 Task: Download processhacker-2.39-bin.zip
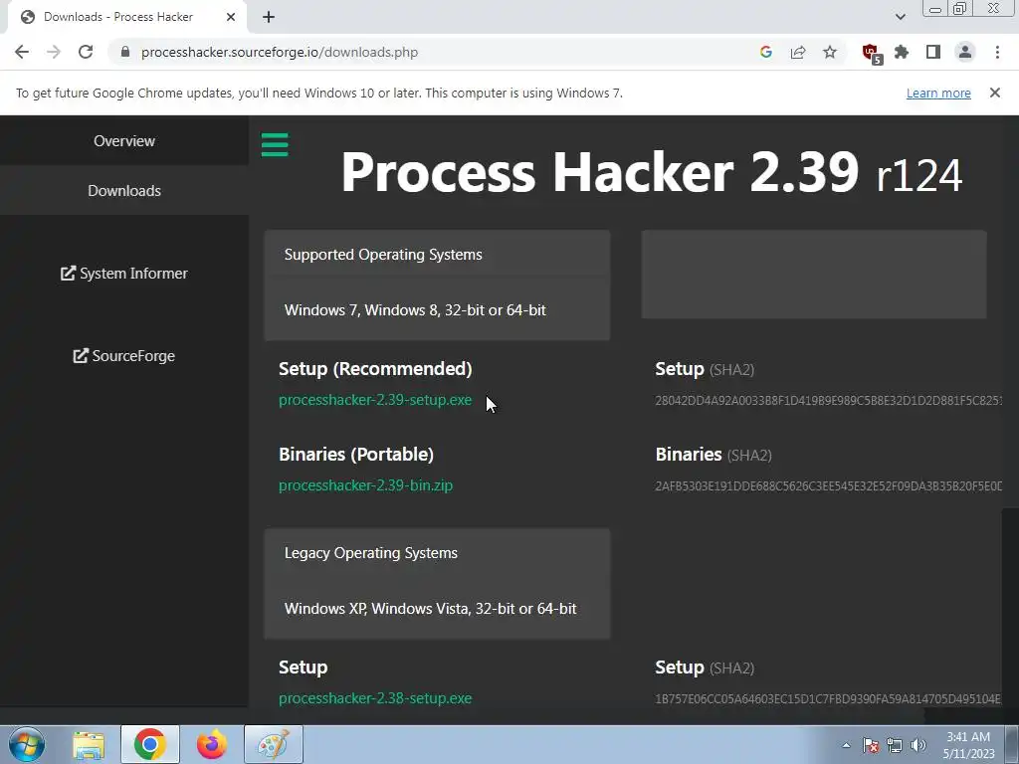tap(366, 485)
